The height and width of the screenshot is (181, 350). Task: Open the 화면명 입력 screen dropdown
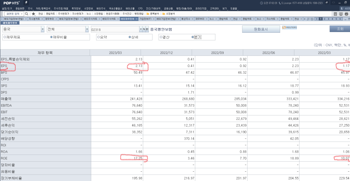pos(22,14)
